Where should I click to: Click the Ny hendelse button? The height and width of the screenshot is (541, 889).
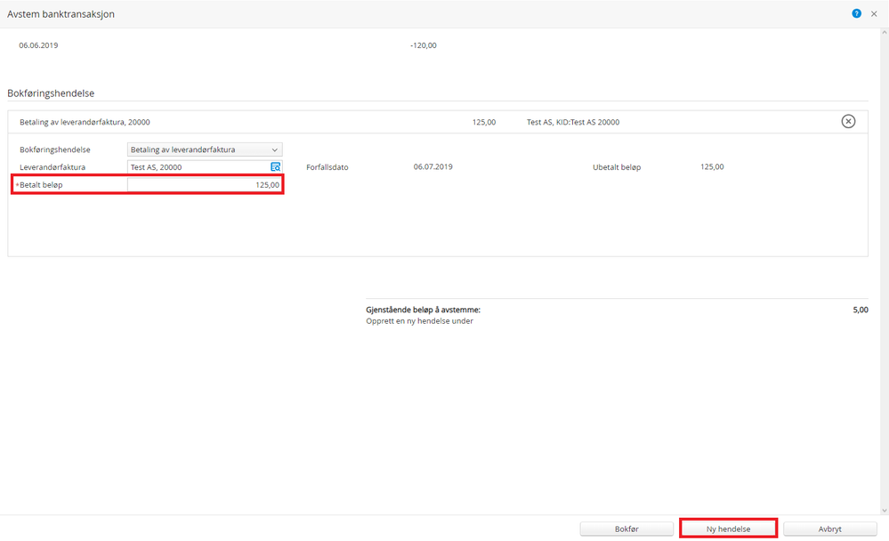(728, 529)
